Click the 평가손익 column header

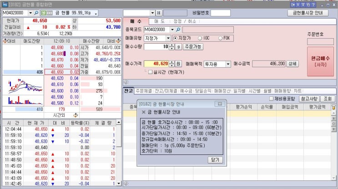point(244,107)
